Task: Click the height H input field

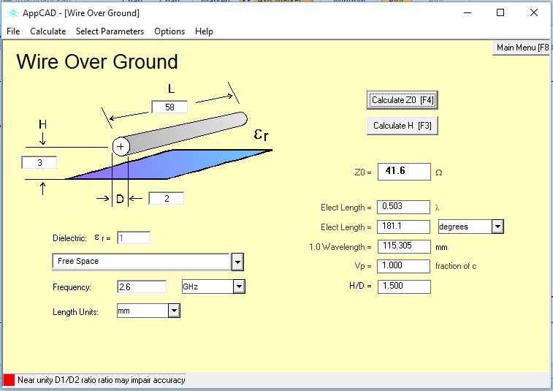Action: coord(39,163)
